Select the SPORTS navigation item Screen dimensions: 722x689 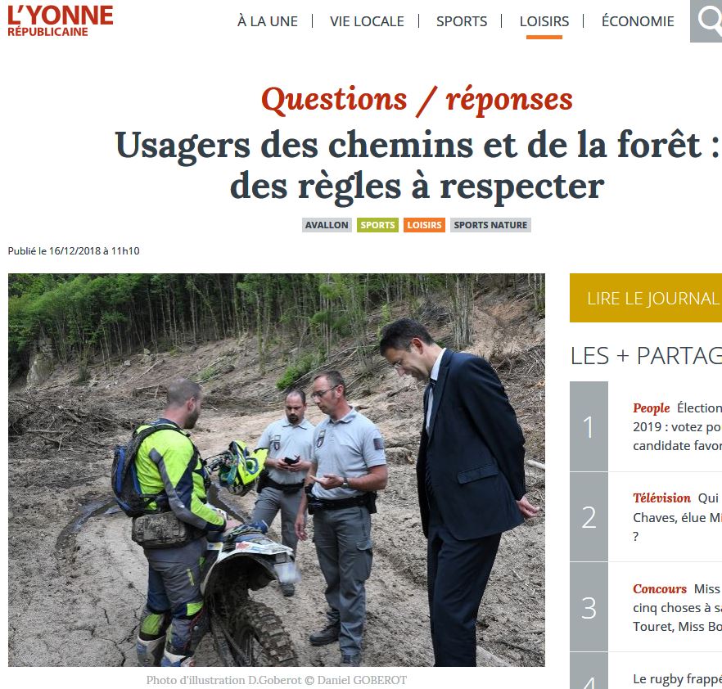click(462, 21)
